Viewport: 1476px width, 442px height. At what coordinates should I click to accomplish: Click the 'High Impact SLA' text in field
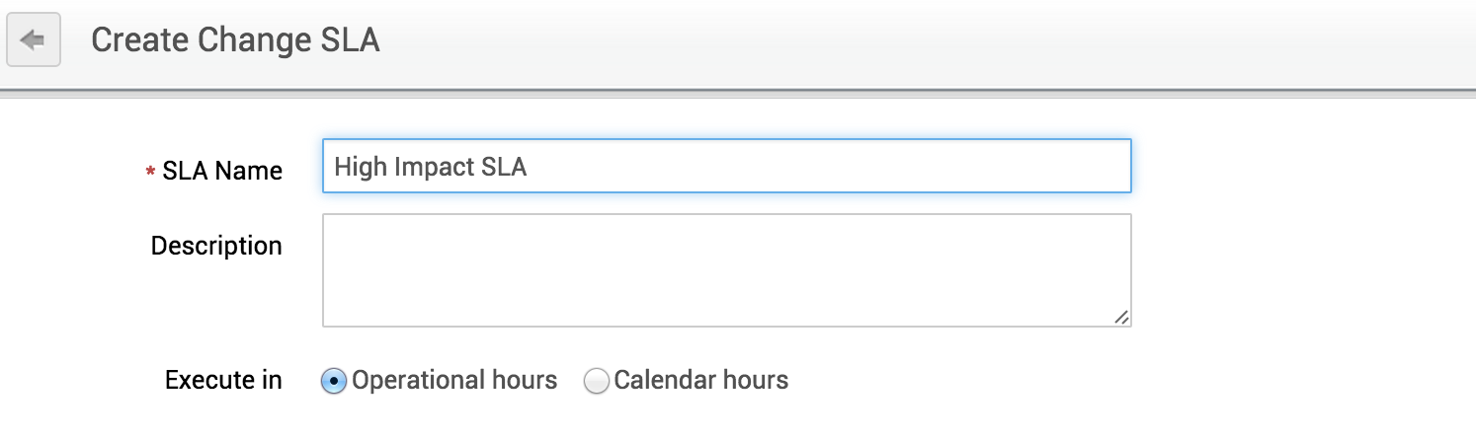430,167
